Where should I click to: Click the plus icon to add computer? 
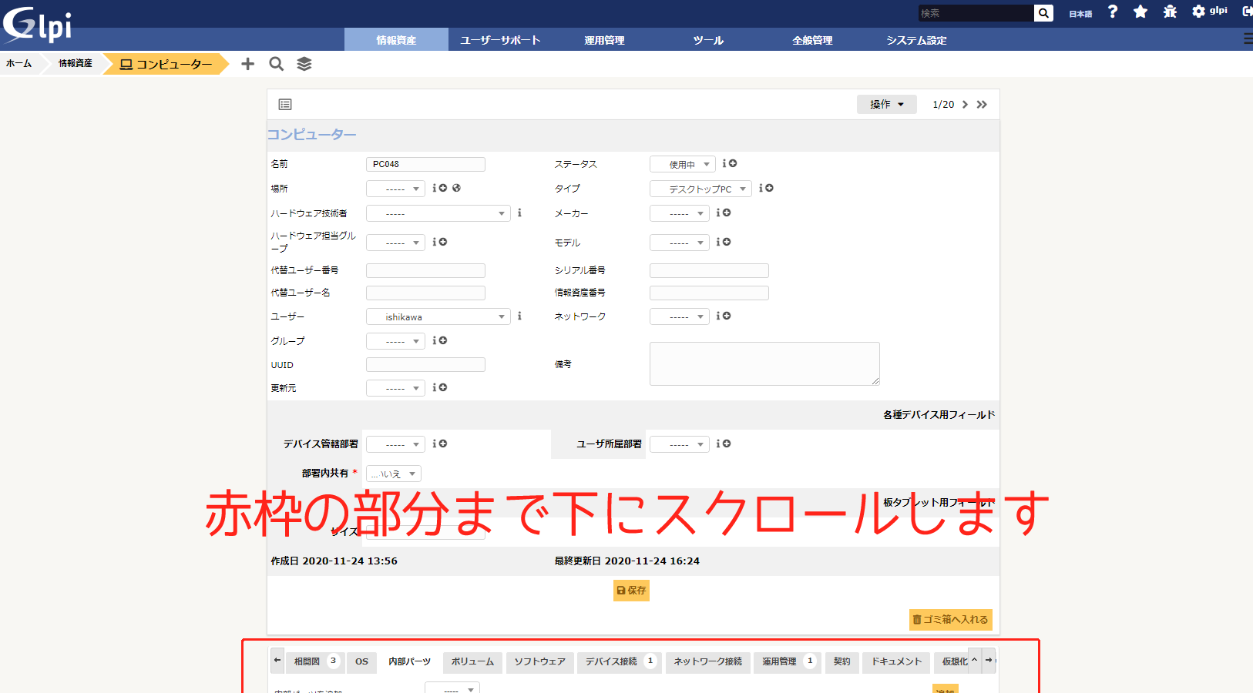pos(247,64)
